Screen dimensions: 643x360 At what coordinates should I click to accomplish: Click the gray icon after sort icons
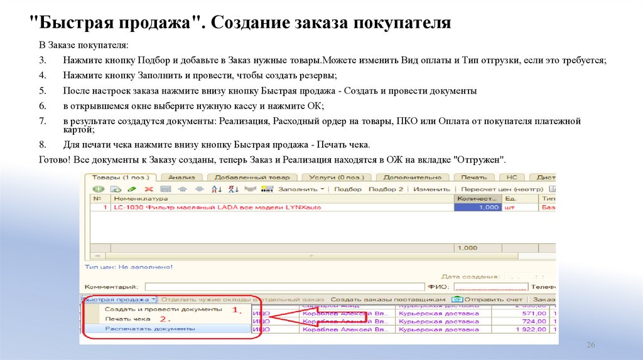(x=250, y=189)
